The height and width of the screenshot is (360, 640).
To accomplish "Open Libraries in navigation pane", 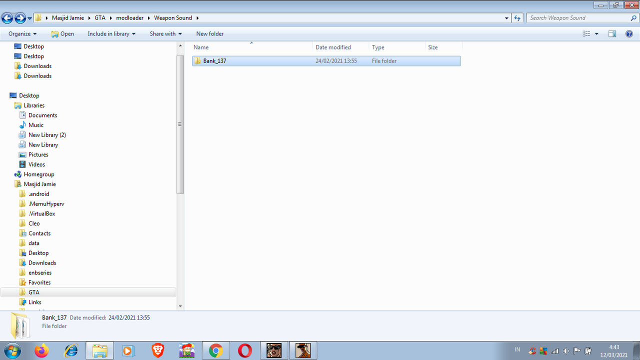I will click(x=34, y=105).
